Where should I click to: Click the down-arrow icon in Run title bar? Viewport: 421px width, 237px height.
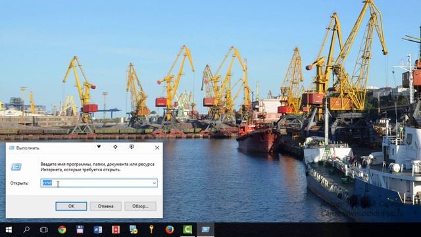tap(99, 146)
